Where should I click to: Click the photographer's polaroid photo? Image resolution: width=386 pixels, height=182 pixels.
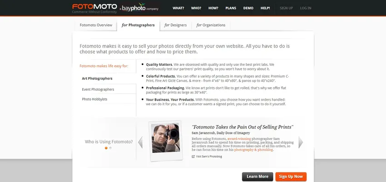click(165, 141)
